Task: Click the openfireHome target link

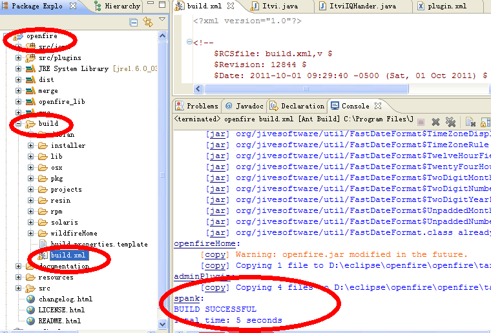Action: 205,243
